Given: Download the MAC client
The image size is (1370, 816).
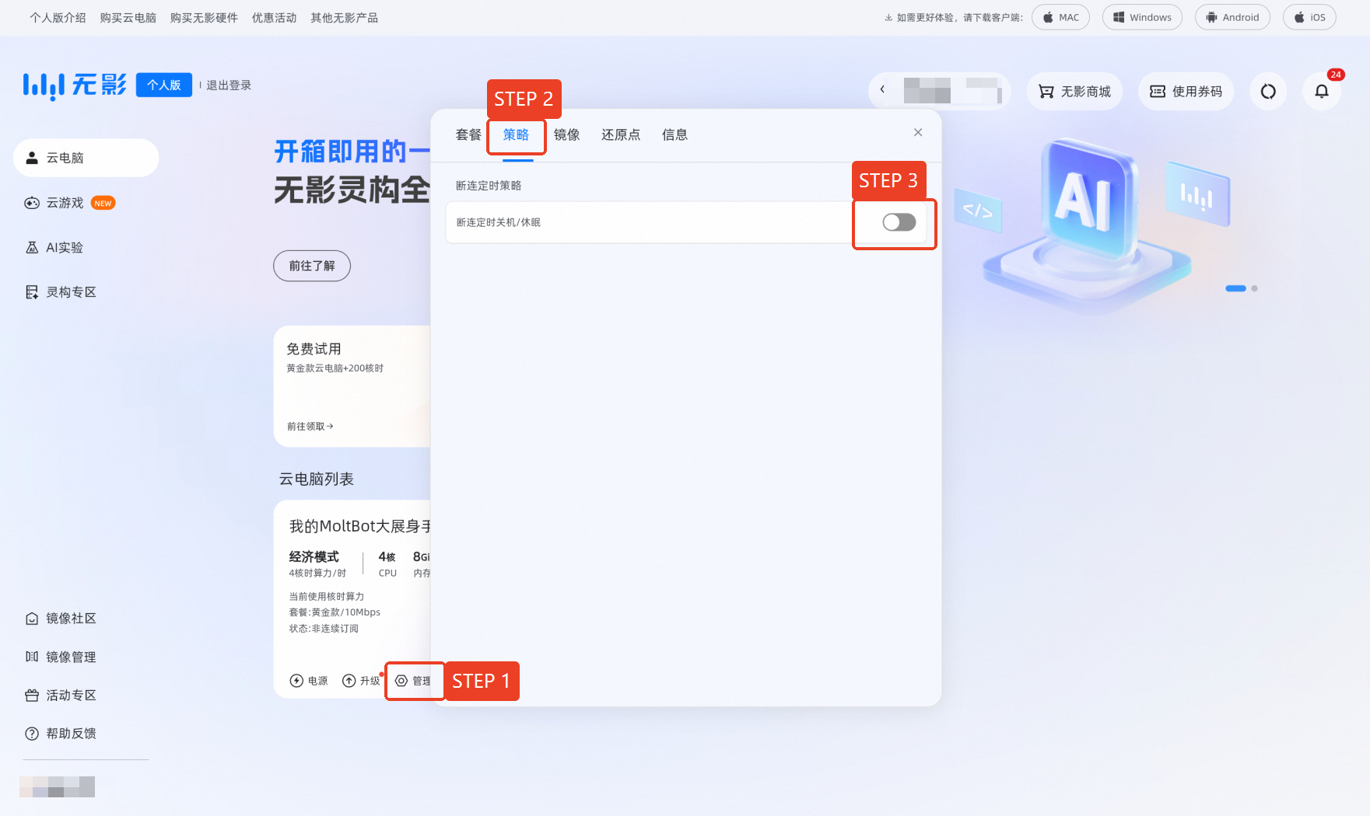Looking at the screenshot, I should click(1061, 17).
